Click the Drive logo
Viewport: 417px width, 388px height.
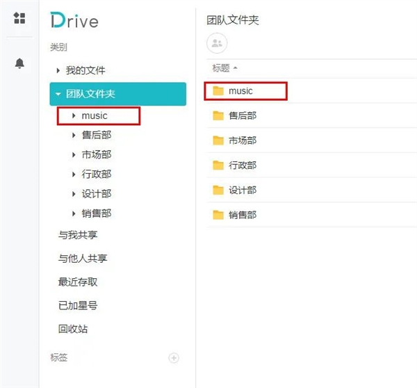[x=74, y=20]
